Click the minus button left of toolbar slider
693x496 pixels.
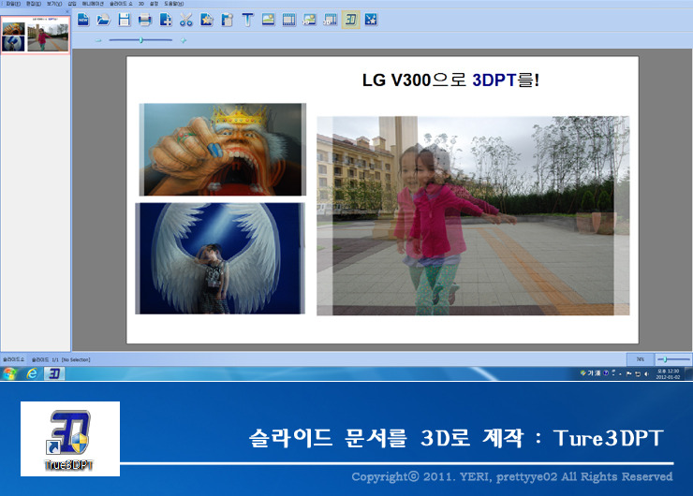coord(98,40)
